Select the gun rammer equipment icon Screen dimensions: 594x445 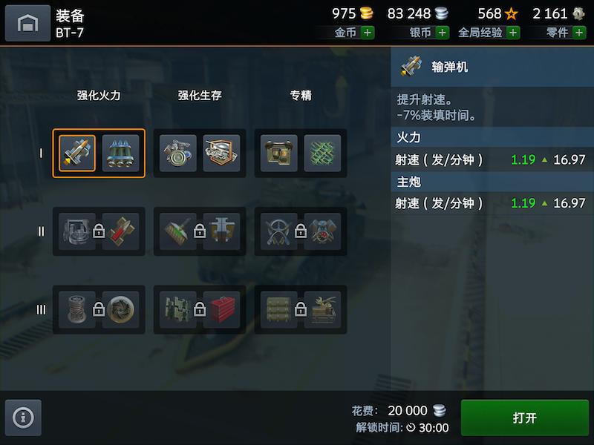click(77, 154)
